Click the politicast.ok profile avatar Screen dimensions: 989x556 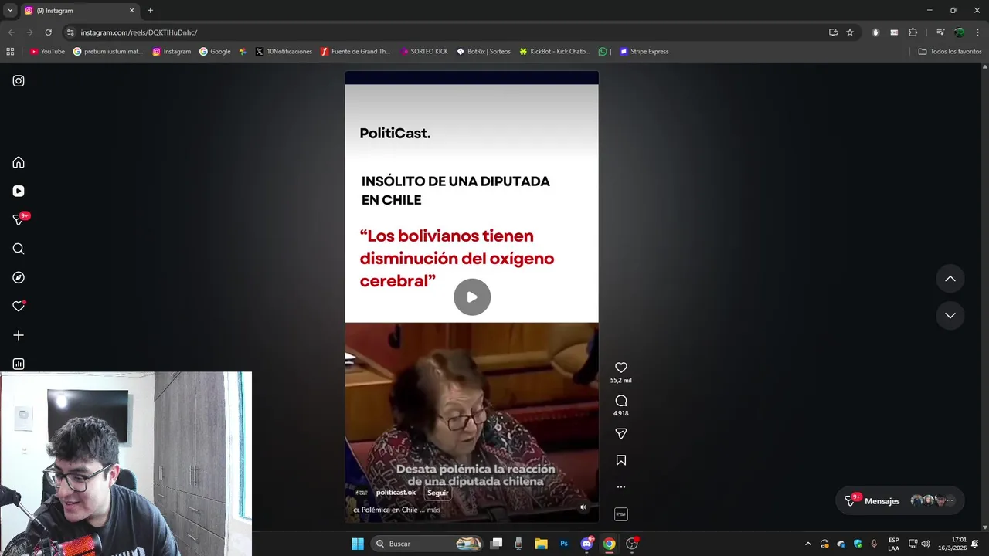(362, 493)
